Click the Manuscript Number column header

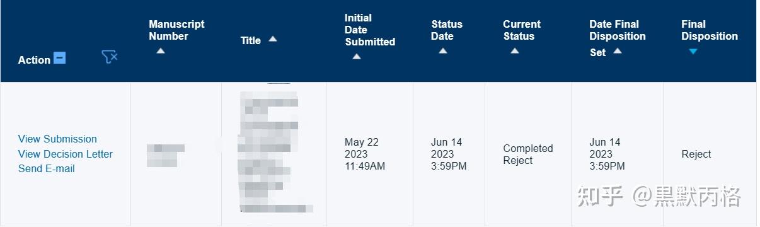(x=176, y=30)
